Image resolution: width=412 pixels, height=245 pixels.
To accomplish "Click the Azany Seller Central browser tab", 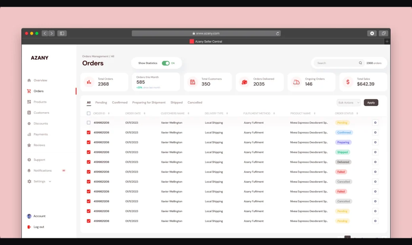I will 206,41.
